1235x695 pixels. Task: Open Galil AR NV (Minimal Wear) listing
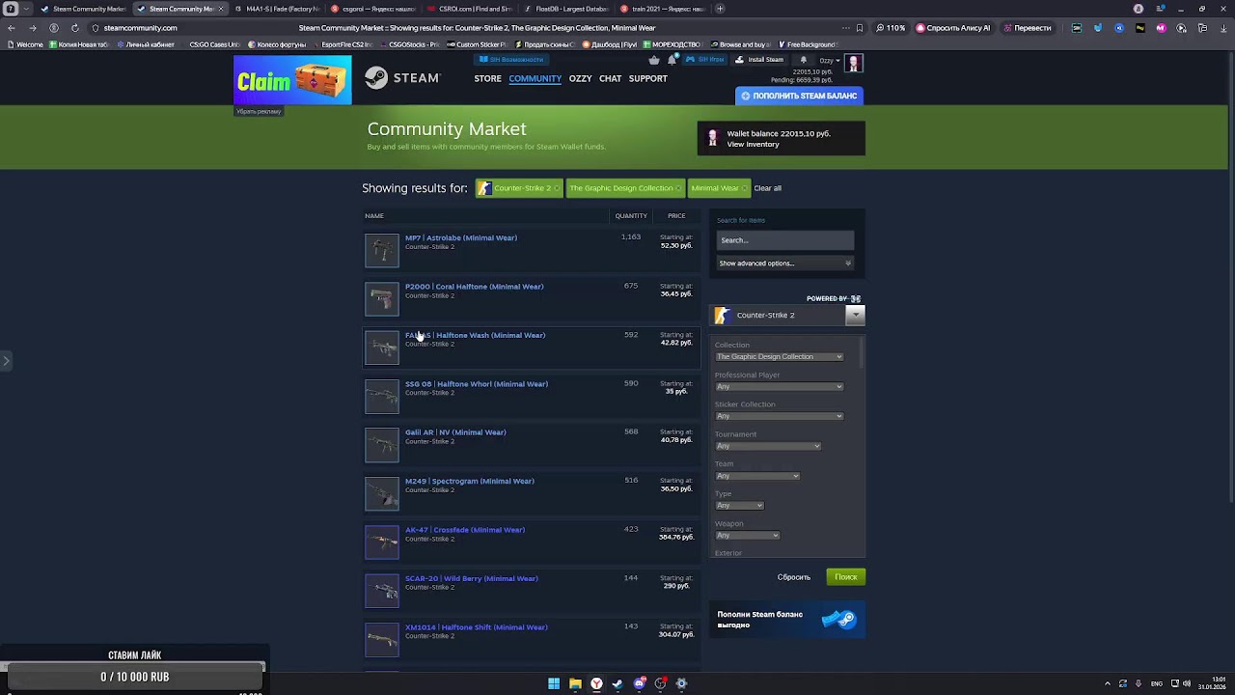tap(455, 432)
